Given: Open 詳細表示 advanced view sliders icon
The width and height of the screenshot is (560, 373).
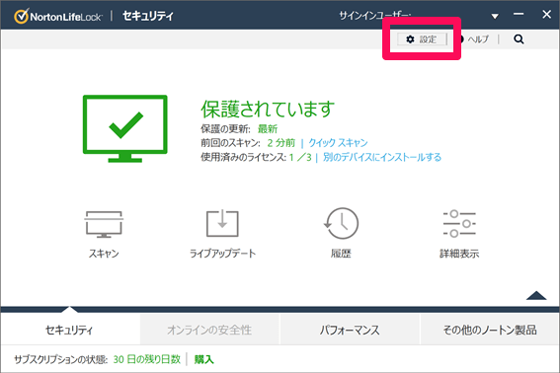Looking at the screenshot, I should click(x=459, y=224).
